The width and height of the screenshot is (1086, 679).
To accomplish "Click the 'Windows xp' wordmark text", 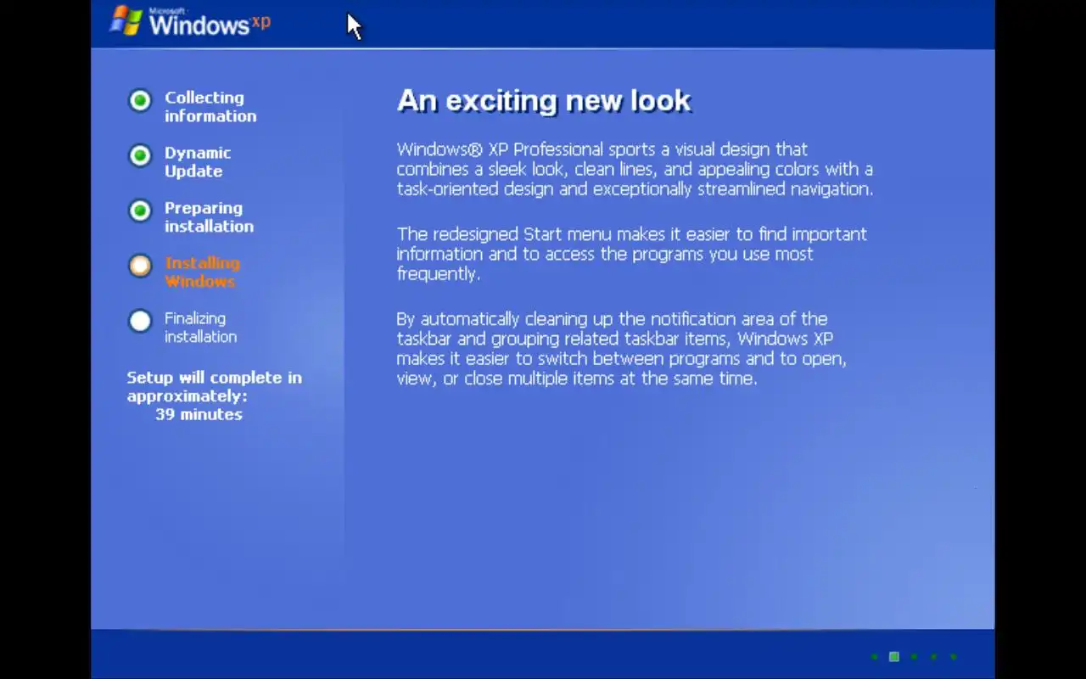I will [210, 23].
